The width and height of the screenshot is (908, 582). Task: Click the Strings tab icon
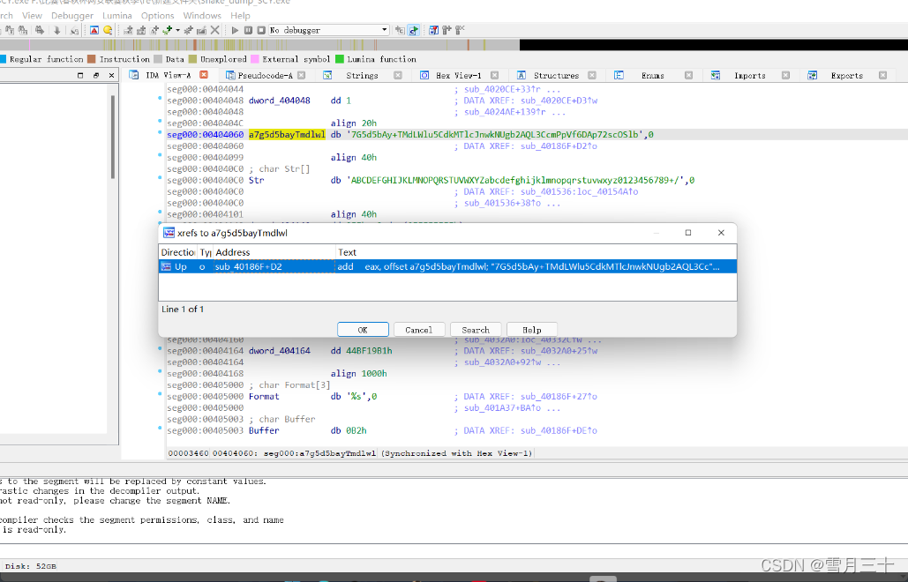point(327,75)
